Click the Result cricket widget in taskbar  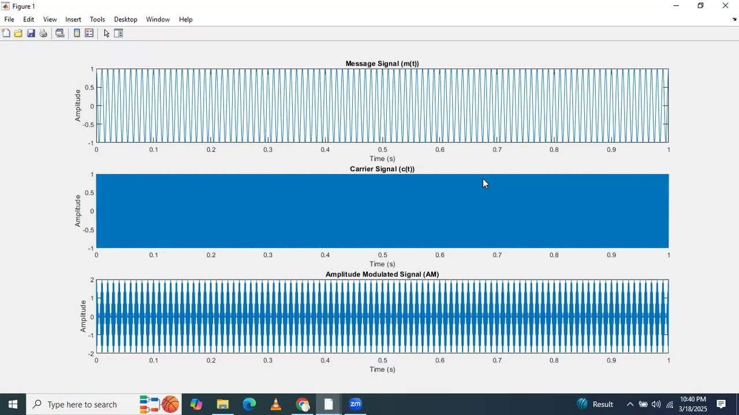[x=595, y=405]
